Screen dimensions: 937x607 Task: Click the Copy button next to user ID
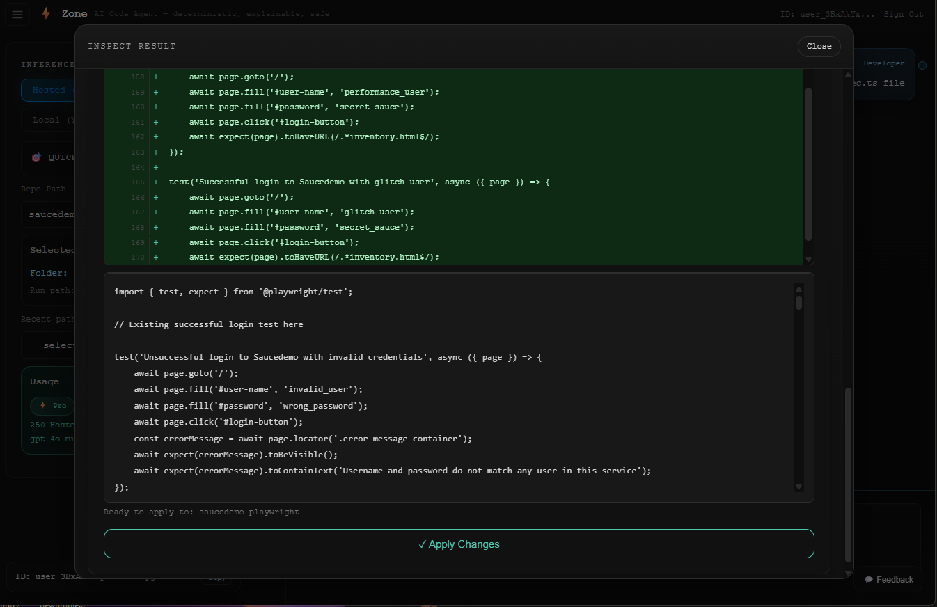(216, 577)
